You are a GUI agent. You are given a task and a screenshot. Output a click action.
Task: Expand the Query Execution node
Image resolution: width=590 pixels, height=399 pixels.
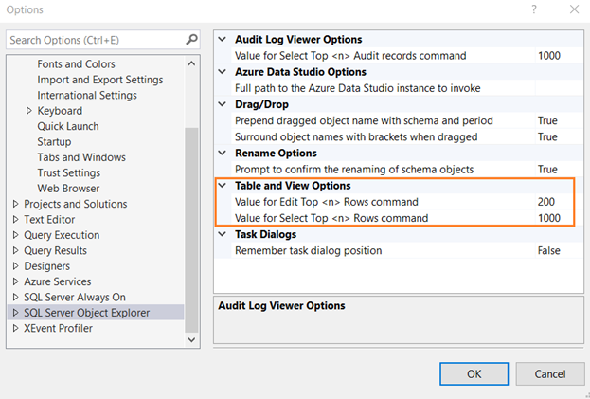click(15, 235)
